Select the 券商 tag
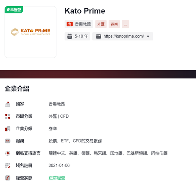The height and width of the screenshot is (184, 196). 114,24
